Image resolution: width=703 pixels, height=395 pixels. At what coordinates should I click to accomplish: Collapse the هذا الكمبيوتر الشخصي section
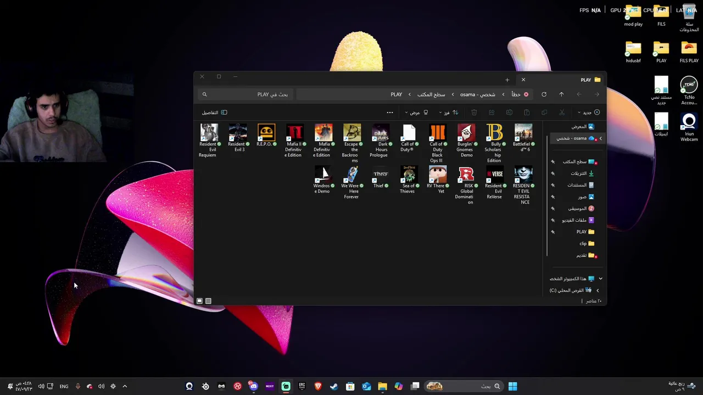pos(600,279)
